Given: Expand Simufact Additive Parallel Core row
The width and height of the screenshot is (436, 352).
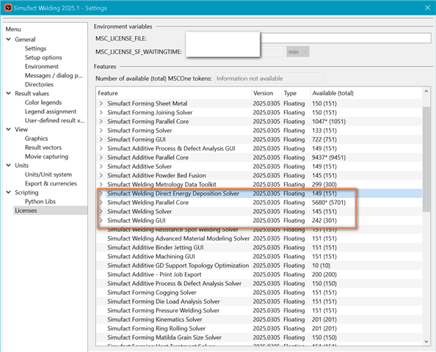Looking at the screenshot, I should 101,157.
